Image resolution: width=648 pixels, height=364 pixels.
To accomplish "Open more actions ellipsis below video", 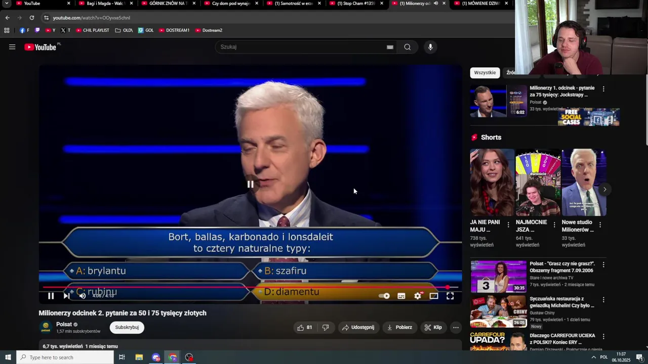I will 456,327.
